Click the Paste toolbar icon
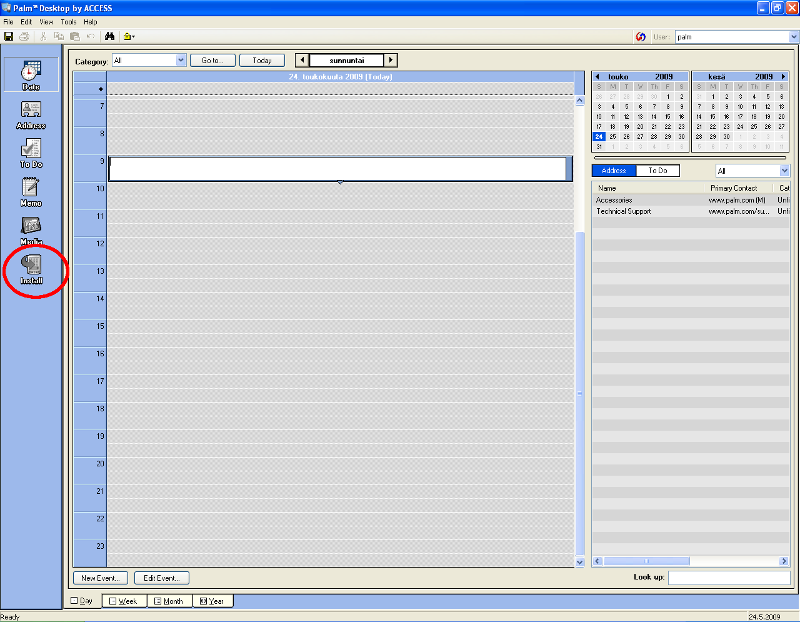 click(75, 36)
